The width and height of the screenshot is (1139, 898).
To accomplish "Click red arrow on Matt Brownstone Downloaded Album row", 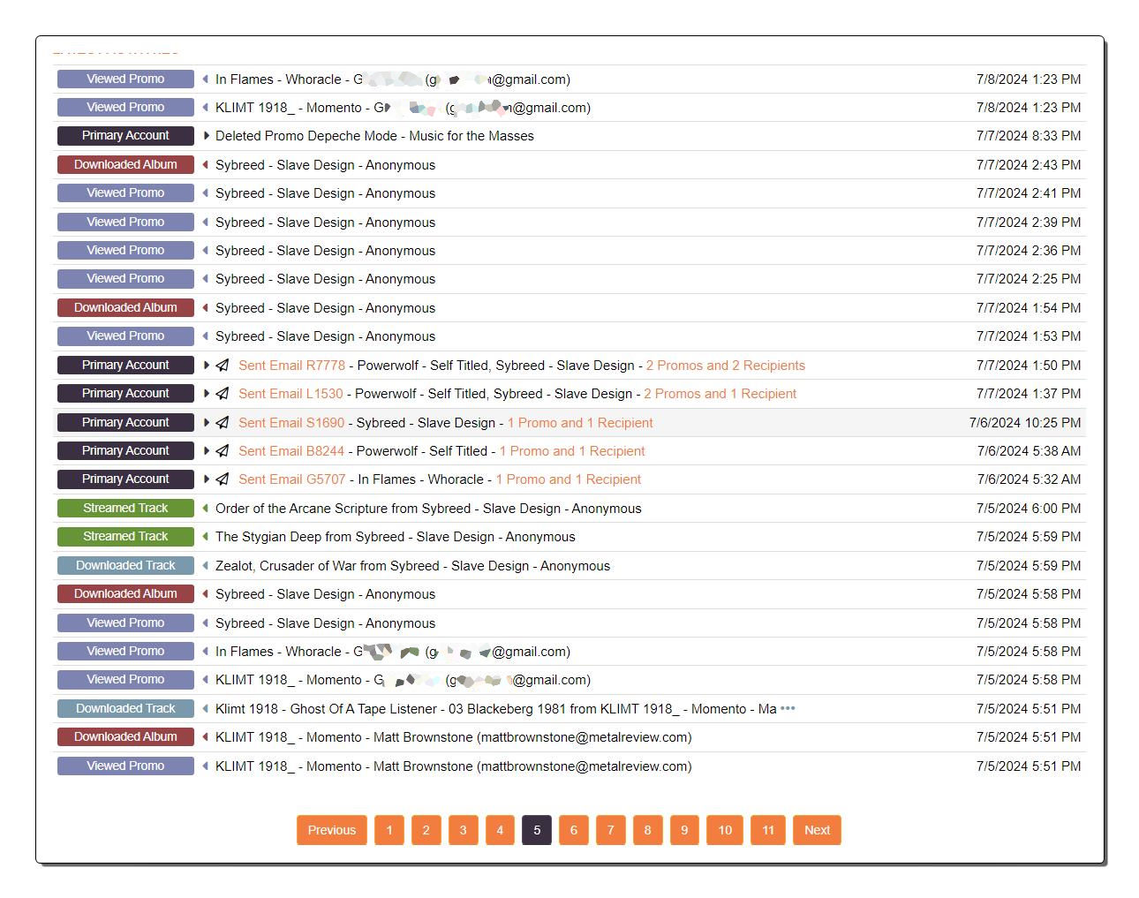I will tap(206, 737).
